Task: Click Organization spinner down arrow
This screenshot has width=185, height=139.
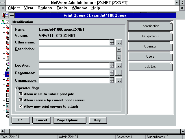Action: click(112, 82)
